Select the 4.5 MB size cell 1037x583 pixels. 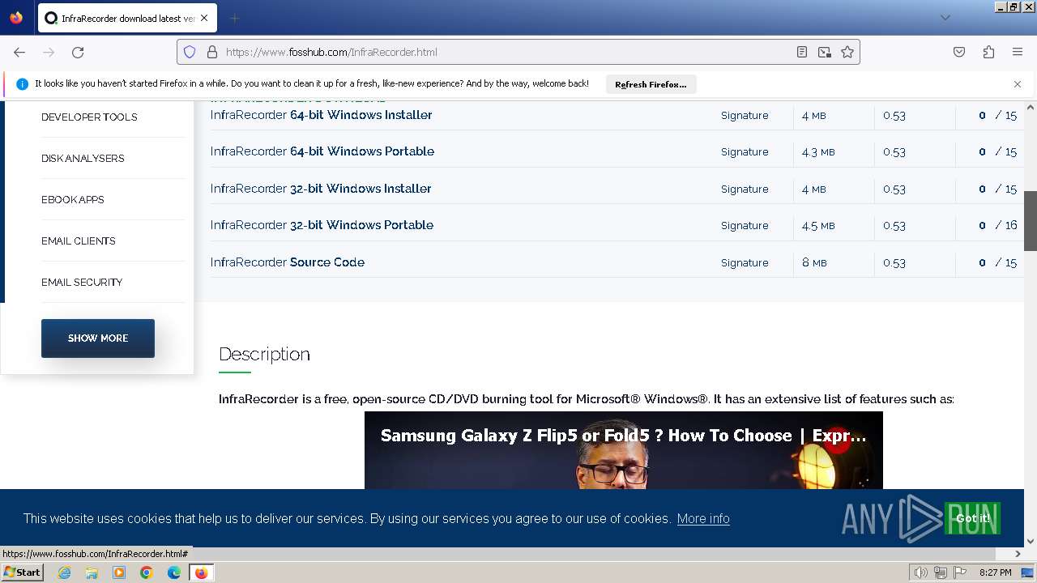[x=818, y=225]
